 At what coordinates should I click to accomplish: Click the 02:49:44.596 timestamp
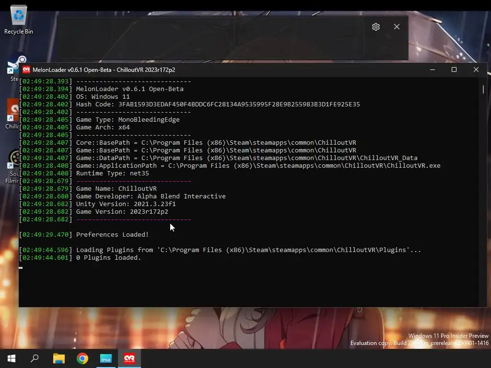tap(46, 250)
